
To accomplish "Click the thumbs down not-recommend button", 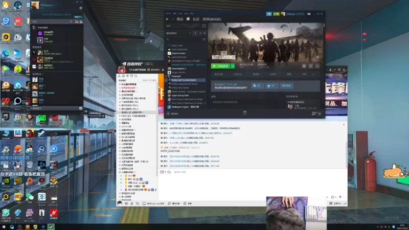I will pos(271,86).
